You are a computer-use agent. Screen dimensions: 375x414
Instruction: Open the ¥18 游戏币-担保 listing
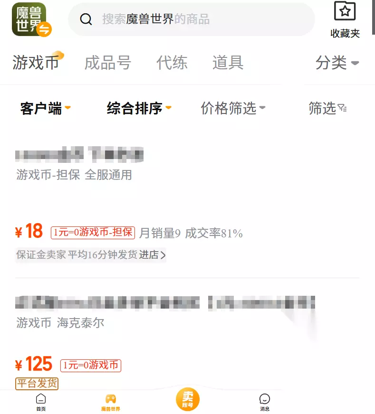coord(187,203)
